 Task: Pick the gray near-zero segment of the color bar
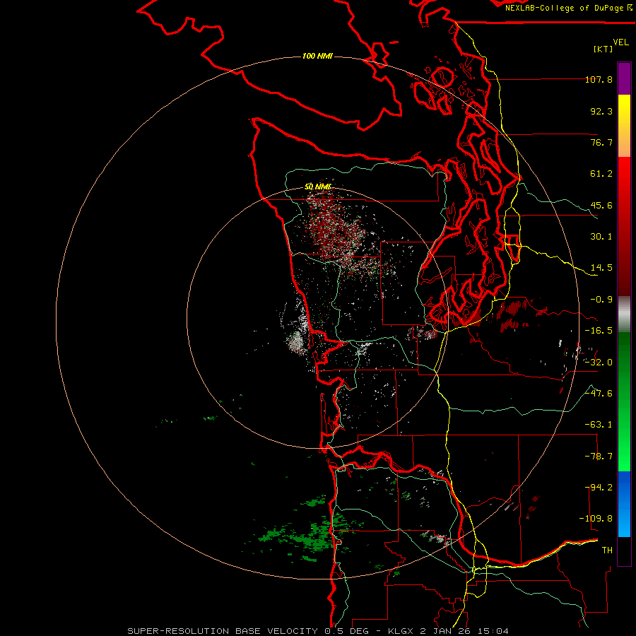tap(624, 314)
